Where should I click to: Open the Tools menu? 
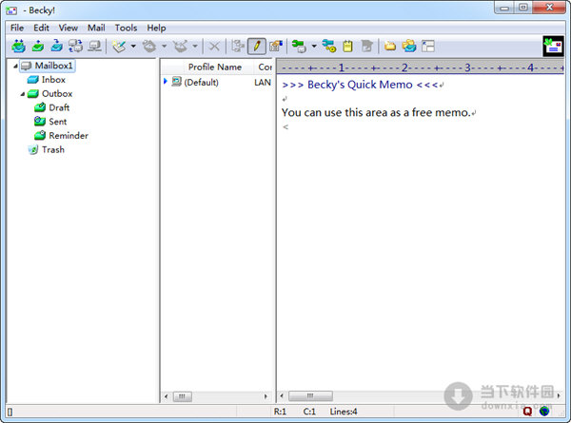126,28
